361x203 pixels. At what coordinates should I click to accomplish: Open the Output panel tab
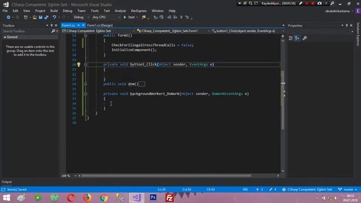7,182
